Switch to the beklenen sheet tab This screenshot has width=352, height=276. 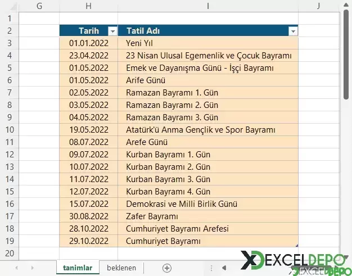pyautogui.click(x=121, y=268)
